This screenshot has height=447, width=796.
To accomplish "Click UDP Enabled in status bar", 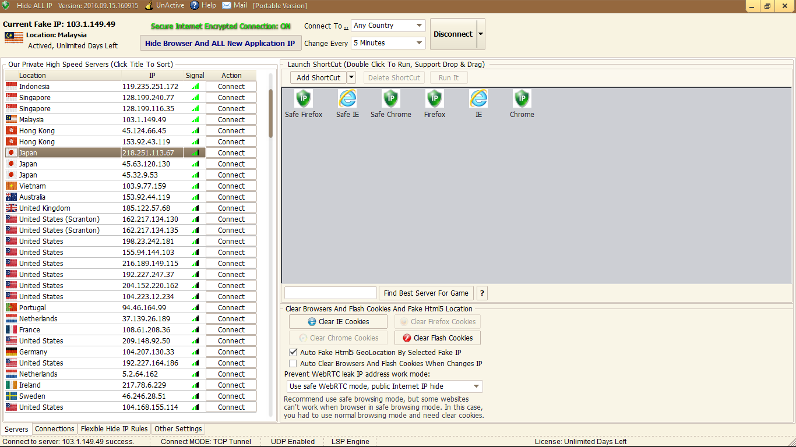I will pos(293,441).
